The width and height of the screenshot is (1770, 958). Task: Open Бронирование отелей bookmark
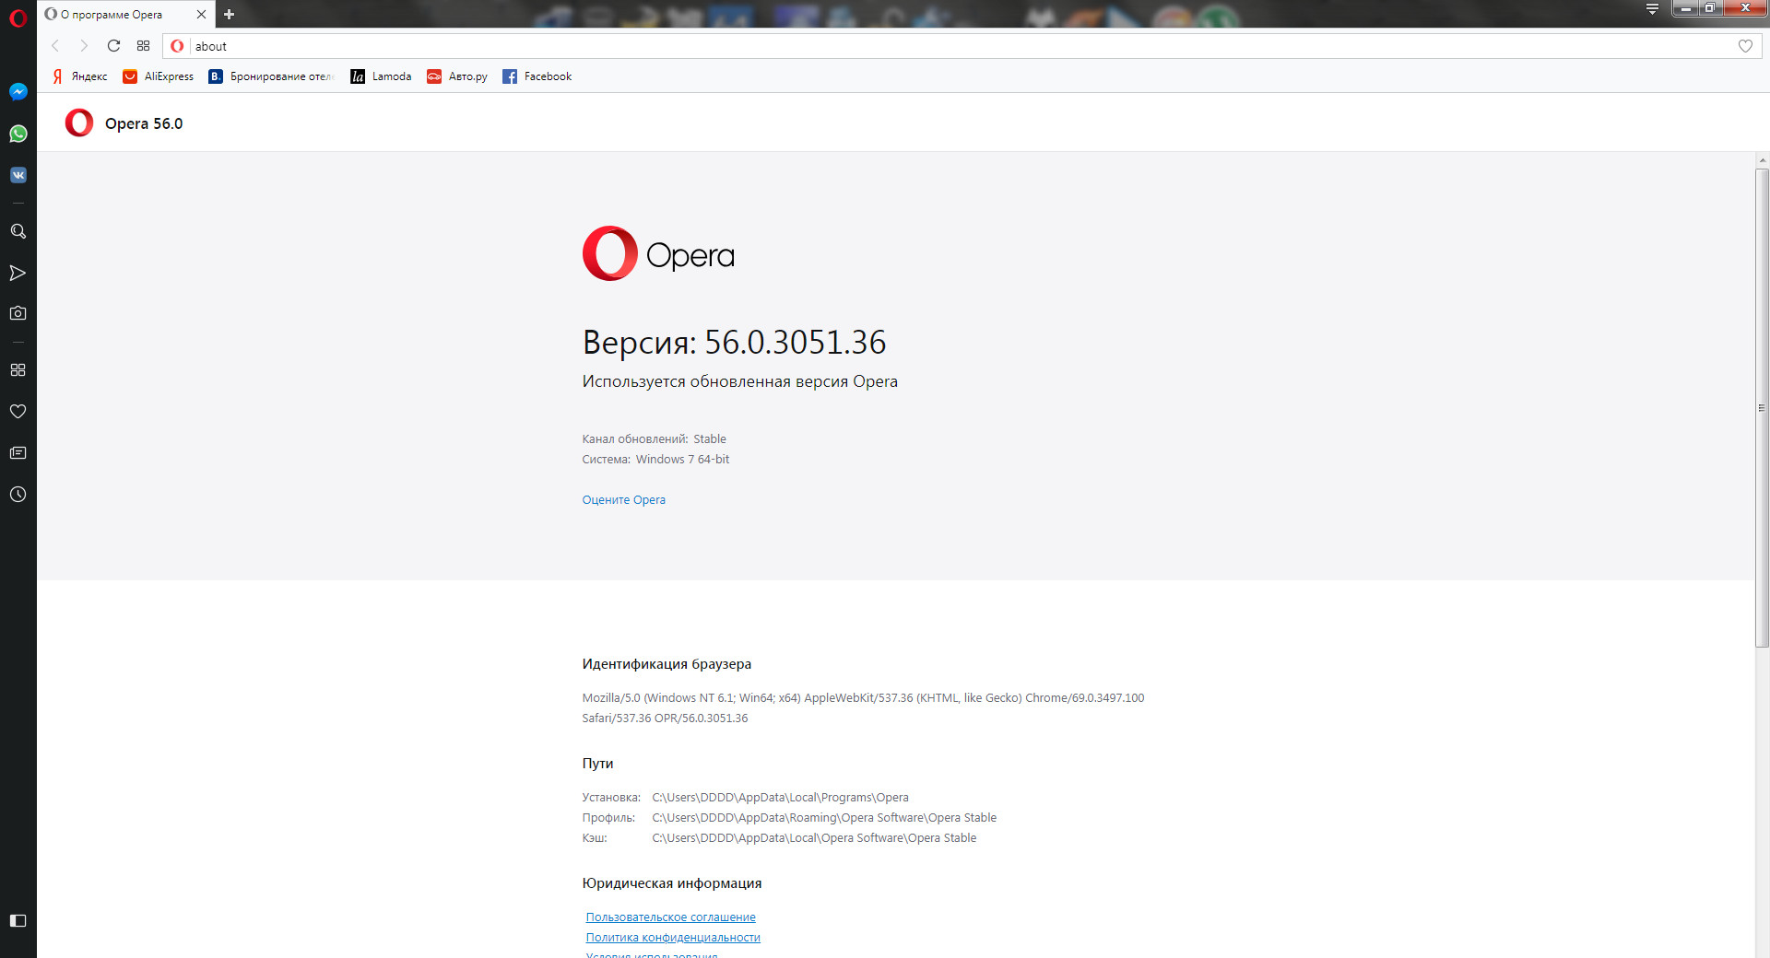pos(272,76)
